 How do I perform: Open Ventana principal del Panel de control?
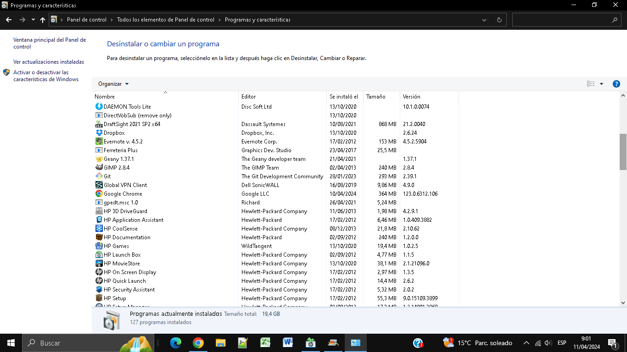coord(50,43)
